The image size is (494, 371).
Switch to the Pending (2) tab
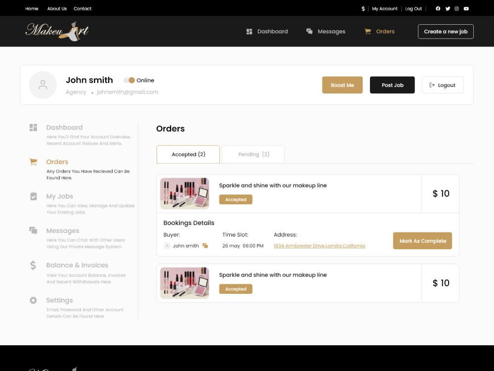pyautogui.click(x=253, y=154)
